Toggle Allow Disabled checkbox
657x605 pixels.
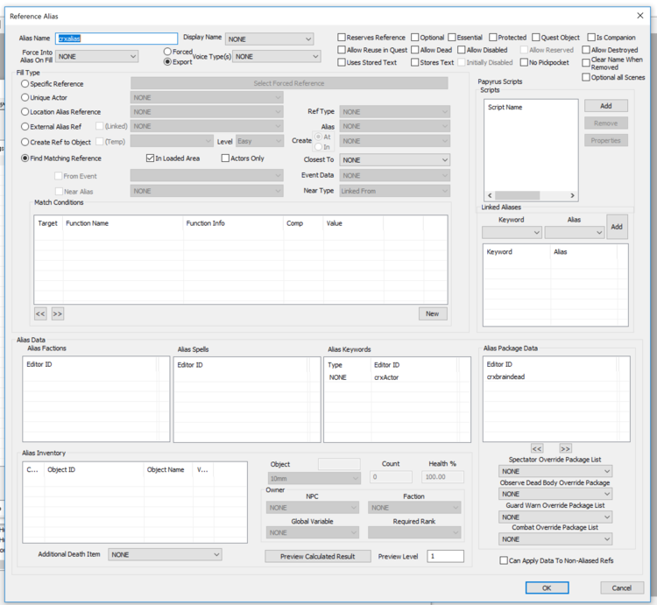click(x=462, y=50)
